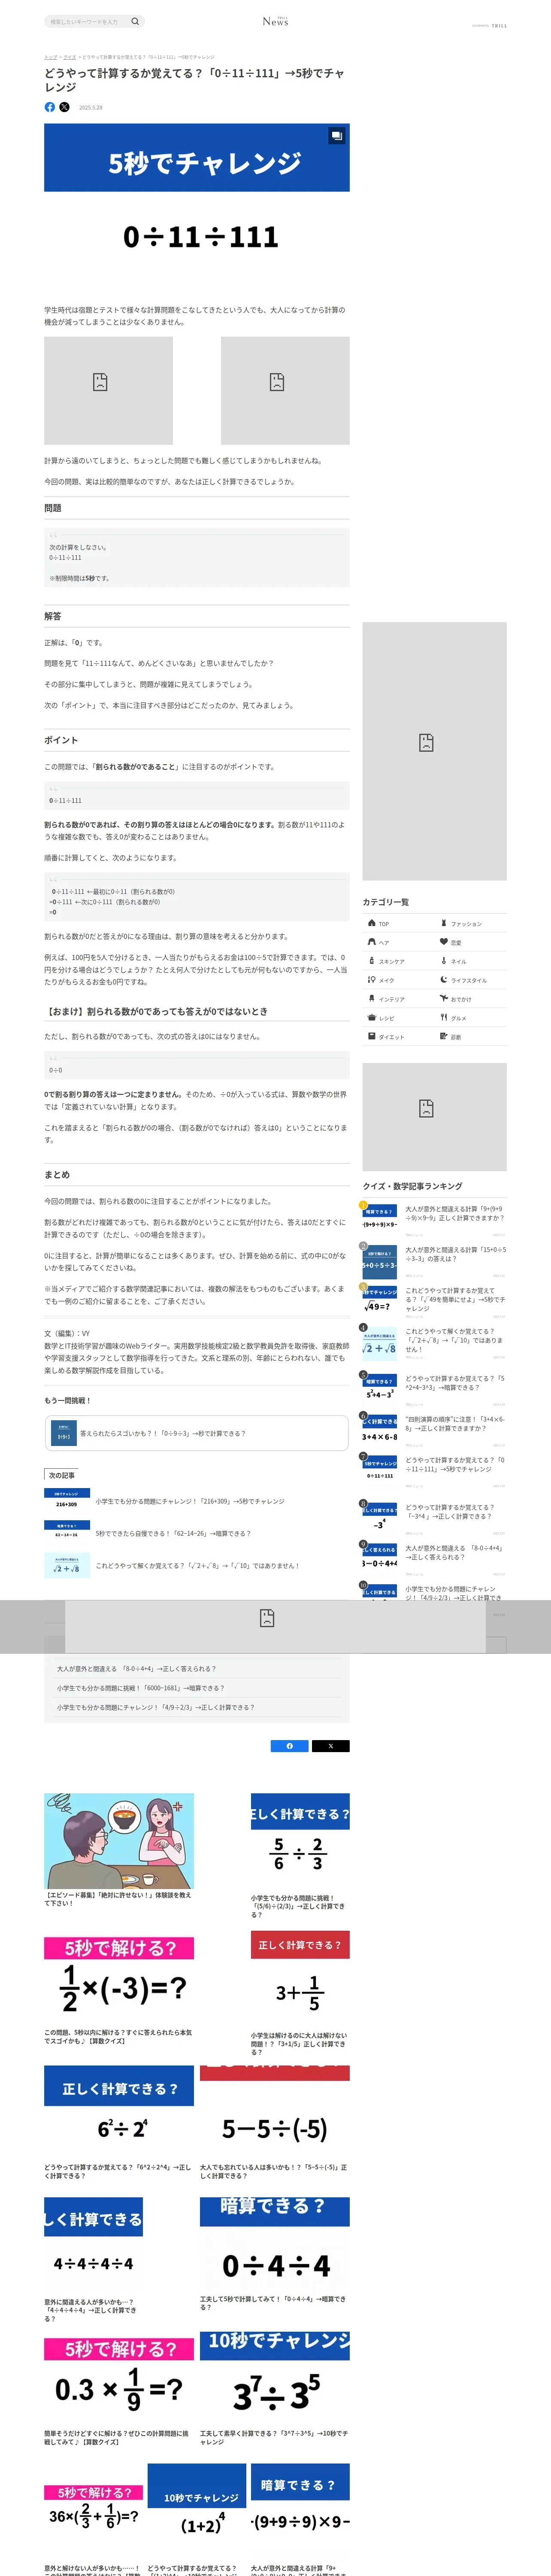This screenshot has height=2576, width=551.
Task: Click the black X share button at article bottom
Action: pyautogui.click(x=331, y=1746)
